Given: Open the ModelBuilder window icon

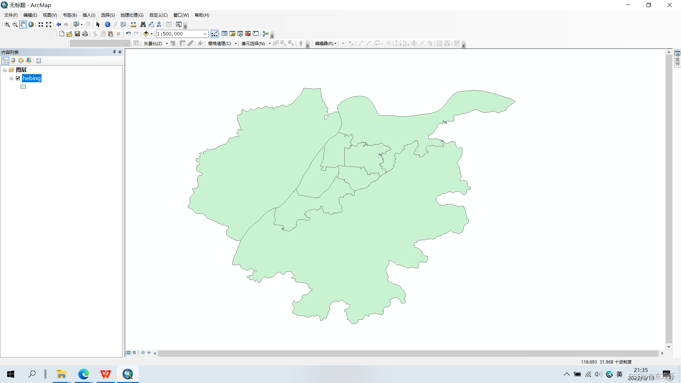Looking at the screenshot, I should (265, 34).
